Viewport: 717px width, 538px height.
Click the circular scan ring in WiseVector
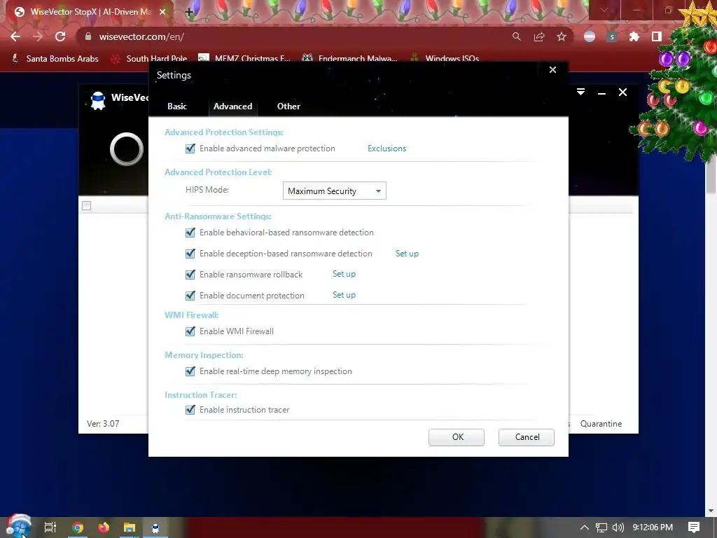tap(127, 149)
